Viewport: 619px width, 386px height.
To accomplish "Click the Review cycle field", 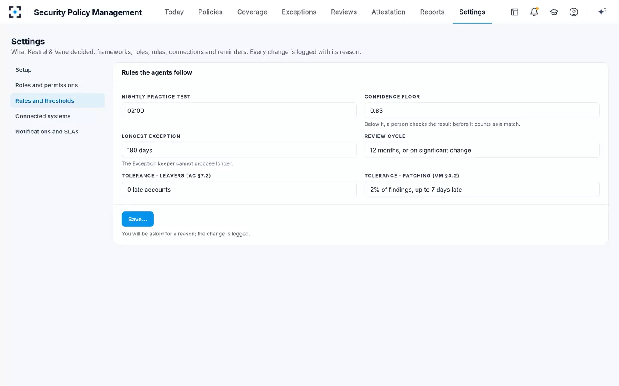I will tap(482, 150).
